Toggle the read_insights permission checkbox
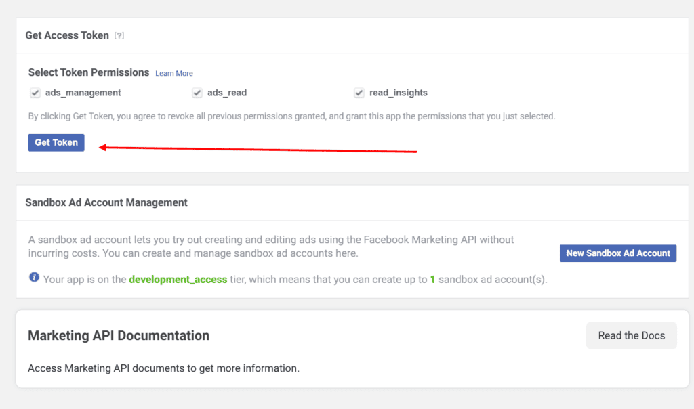694x409 pixels. tap(359, 93)
